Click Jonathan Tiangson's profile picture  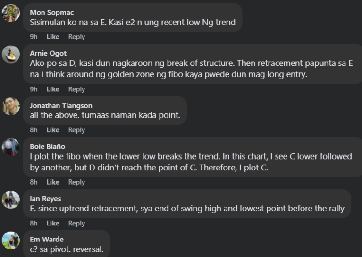11,106
